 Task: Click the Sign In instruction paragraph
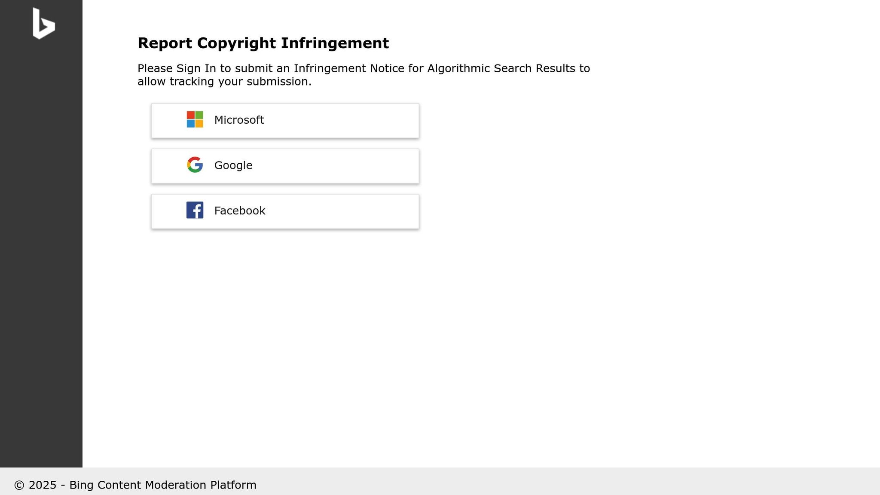point(364,74)
